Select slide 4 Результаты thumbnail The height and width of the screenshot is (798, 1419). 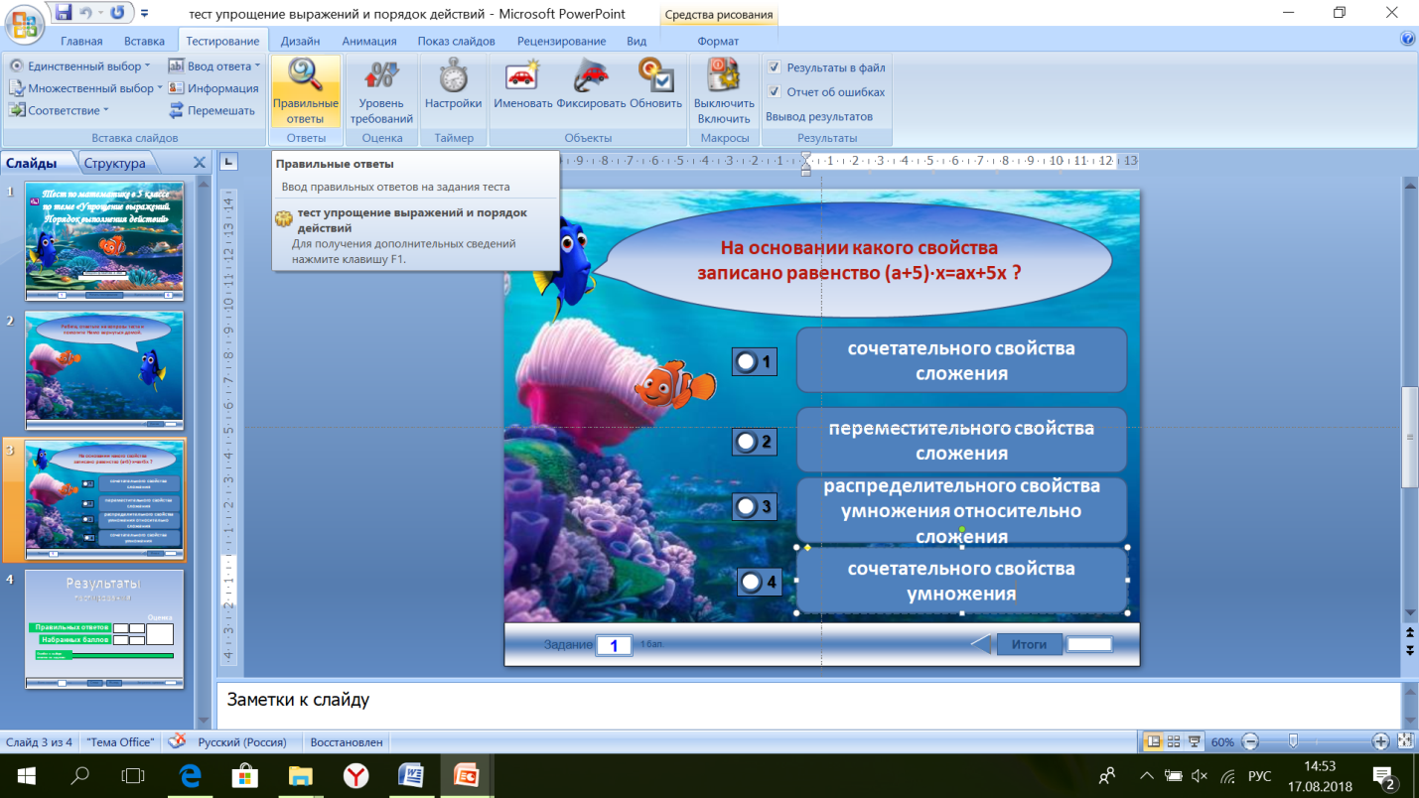pos(103,628)
